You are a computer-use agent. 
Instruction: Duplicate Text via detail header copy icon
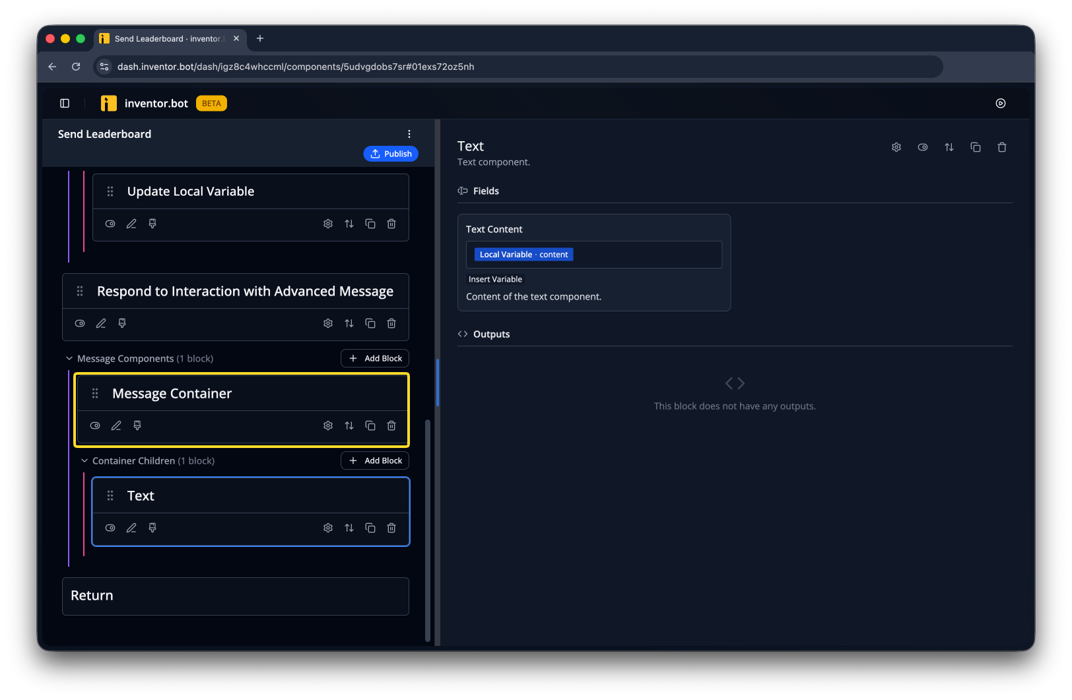pyautogui.click(x=976, y=148)
